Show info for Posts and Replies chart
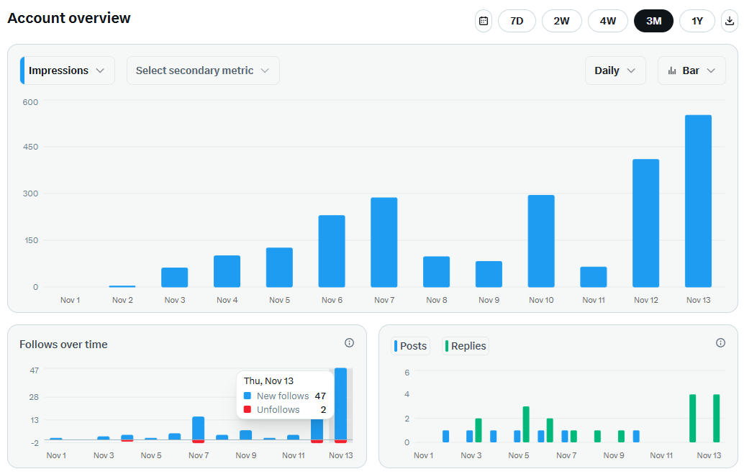 click(x=720, y=342)
